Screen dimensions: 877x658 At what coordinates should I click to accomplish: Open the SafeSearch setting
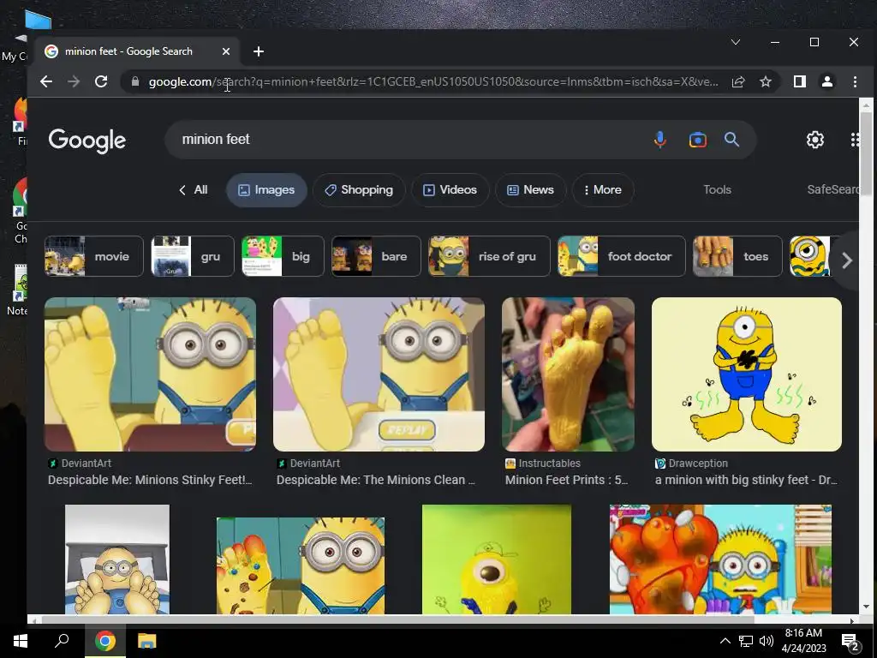tap(832, 189)
